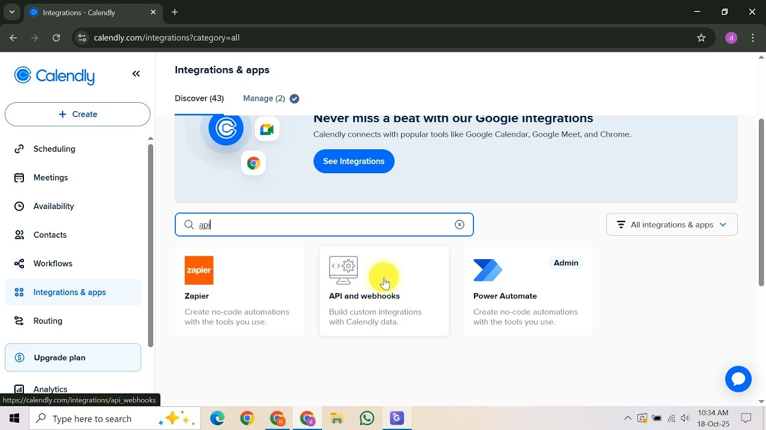This screenshot has height=430, width=766.
Task: Click the Upgrade plan button
Action: coord(73,357)
